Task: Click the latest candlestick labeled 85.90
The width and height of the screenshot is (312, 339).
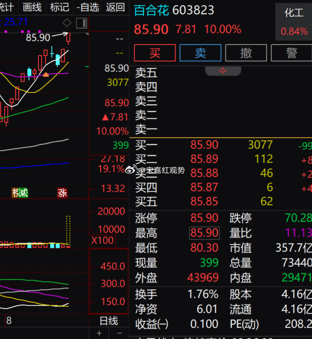Action: [x=68, y=38]
